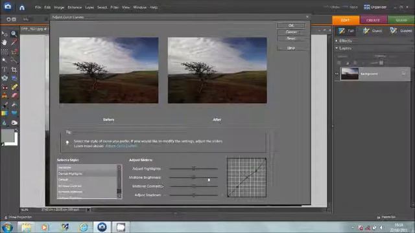Select the Rectangular Marquee tool
This screenshot has width=415, height=233.
pyautogui.click(x=5, y=52)
